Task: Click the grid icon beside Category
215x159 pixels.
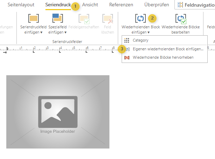Action: click(127, 41)
